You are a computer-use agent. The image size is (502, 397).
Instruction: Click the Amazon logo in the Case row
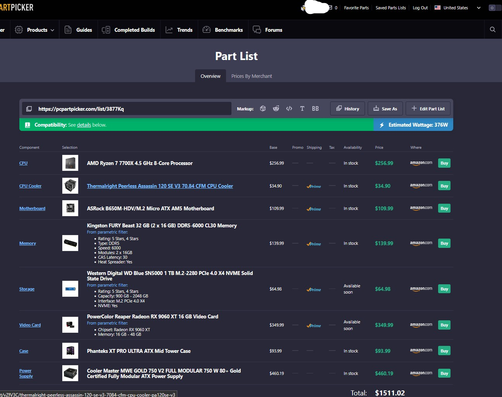tap(421, 351)
